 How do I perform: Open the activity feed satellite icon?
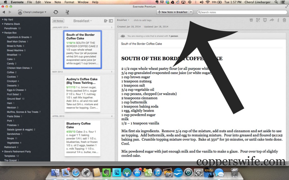coord(67,12)
